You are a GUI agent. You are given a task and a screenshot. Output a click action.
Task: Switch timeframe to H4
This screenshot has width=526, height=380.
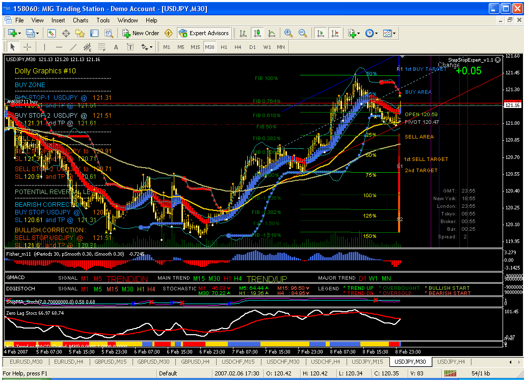pos(238,47)
